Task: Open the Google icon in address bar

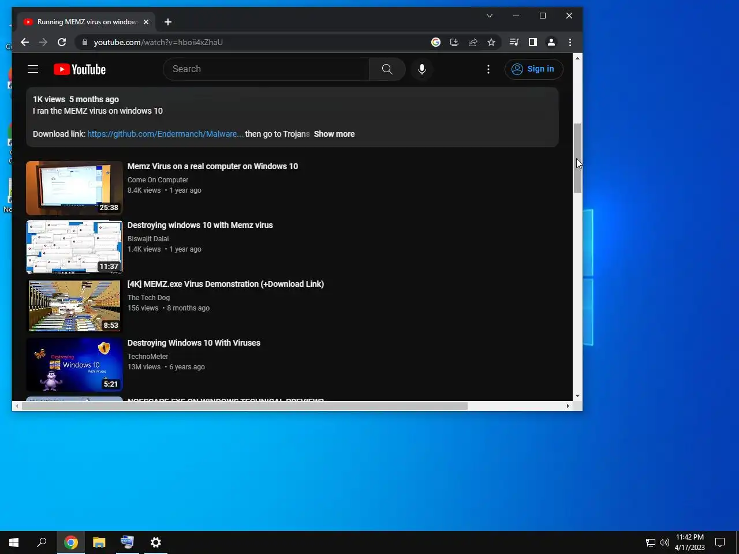Action: (x=436, y=42)
